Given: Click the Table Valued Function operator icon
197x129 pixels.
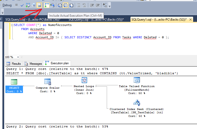Looking at the screenshot, I should [x=137, y=80].
